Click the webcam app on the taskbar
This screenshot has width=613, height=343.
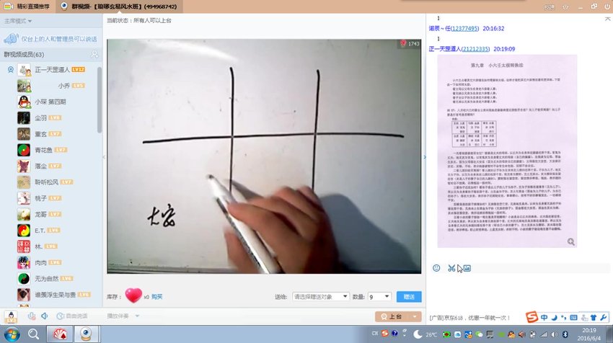click(86, 334)
